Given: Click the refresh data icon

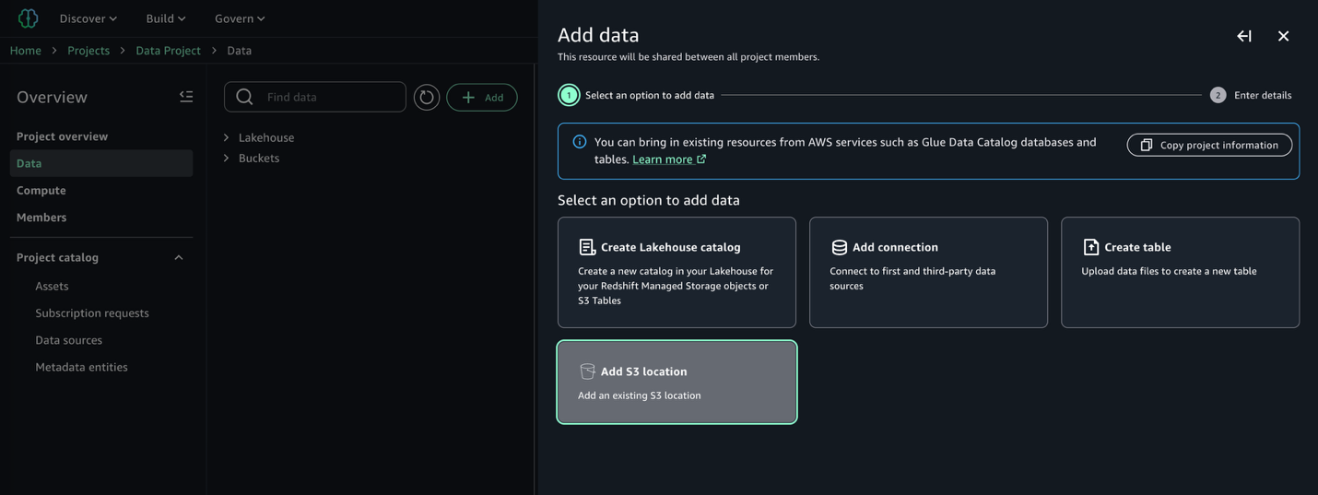Looking at the screenshot, I should pyautogui.click(x=427, y=98).
